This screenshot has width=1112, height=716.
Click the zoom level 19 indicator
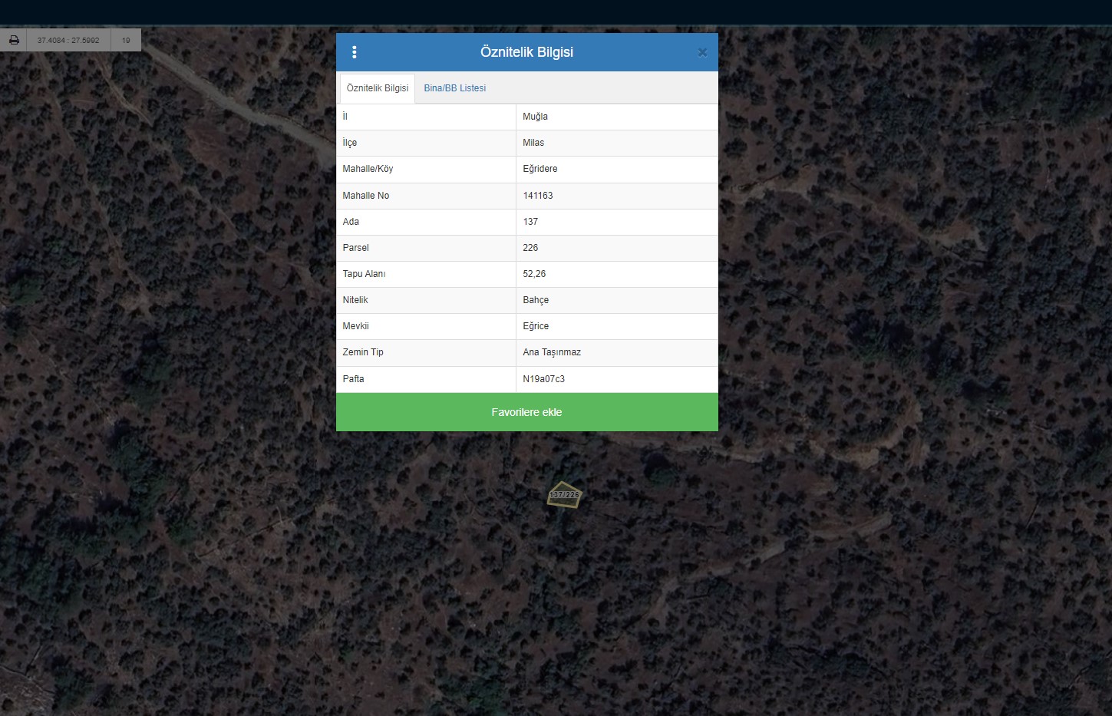tap(126, 40)
